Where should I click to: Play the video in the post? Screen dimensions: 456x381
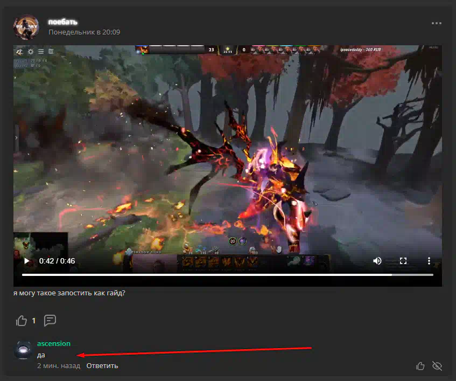pos(26,261)
